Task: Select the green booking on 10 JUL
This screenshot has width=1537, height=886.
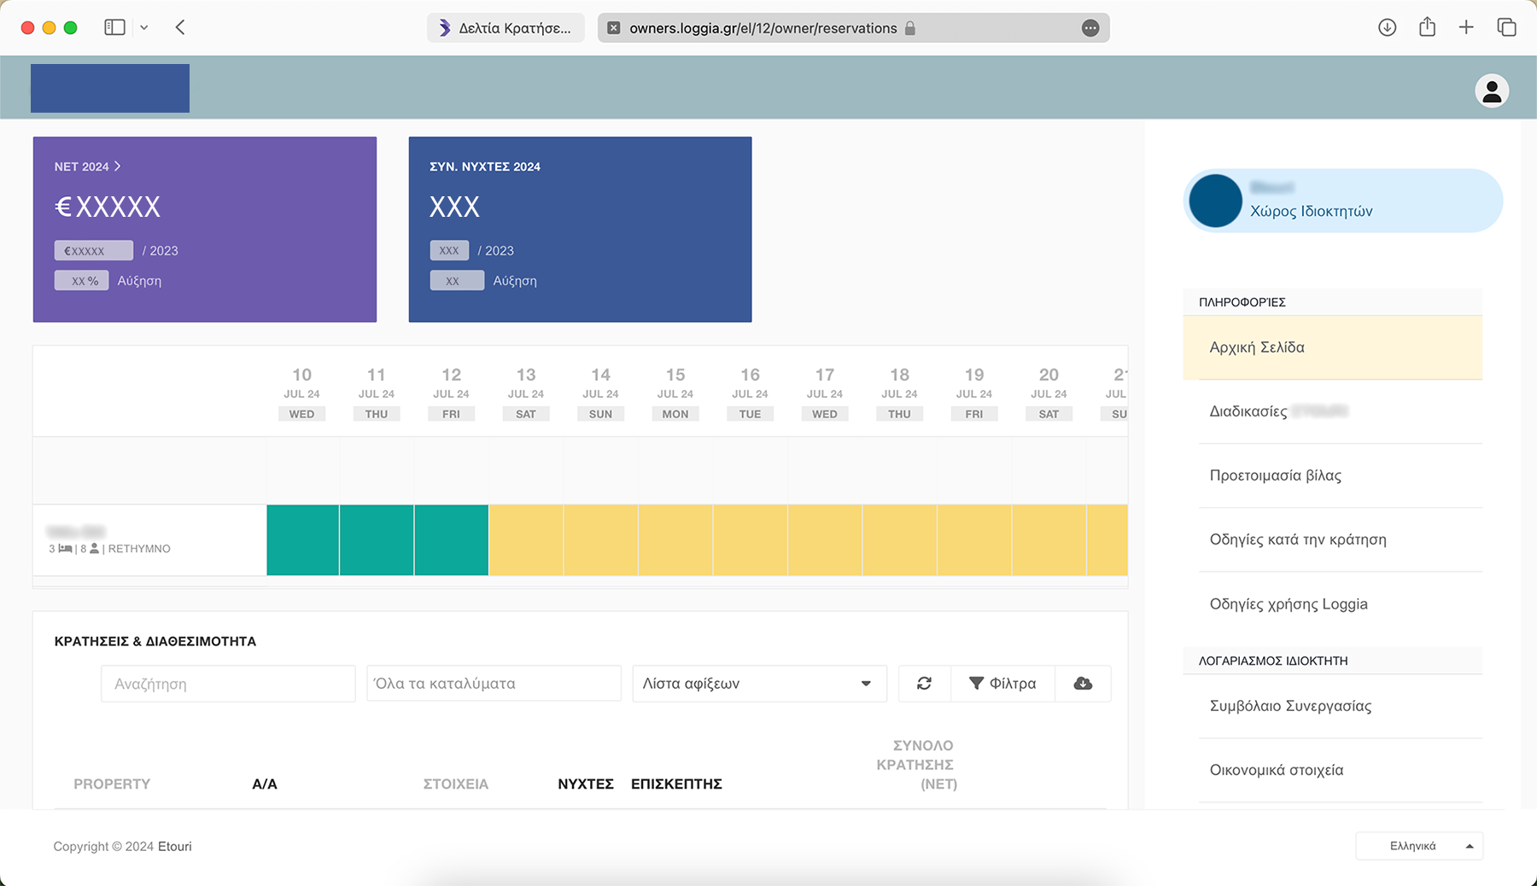Action: click(x=302, y=540)
